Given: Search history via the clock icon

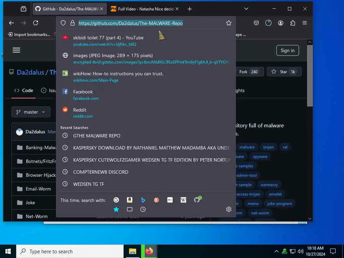Looking at the screenshot, I should (143, 210).
